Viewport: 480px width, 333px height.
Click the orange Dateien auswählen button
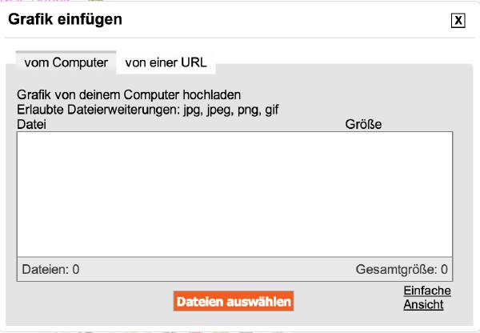click(x=234, y=301)
